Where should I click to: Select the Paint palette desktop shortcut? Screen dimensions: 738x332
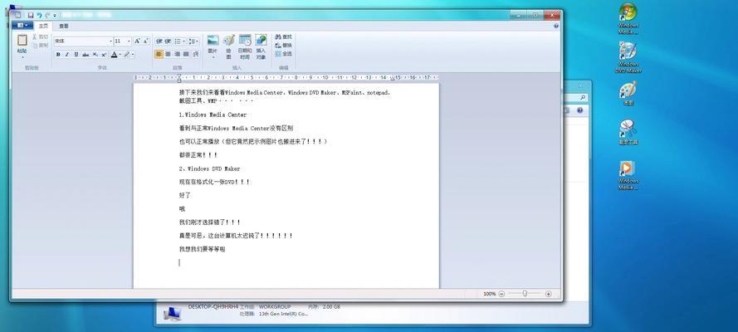(628, 93)
